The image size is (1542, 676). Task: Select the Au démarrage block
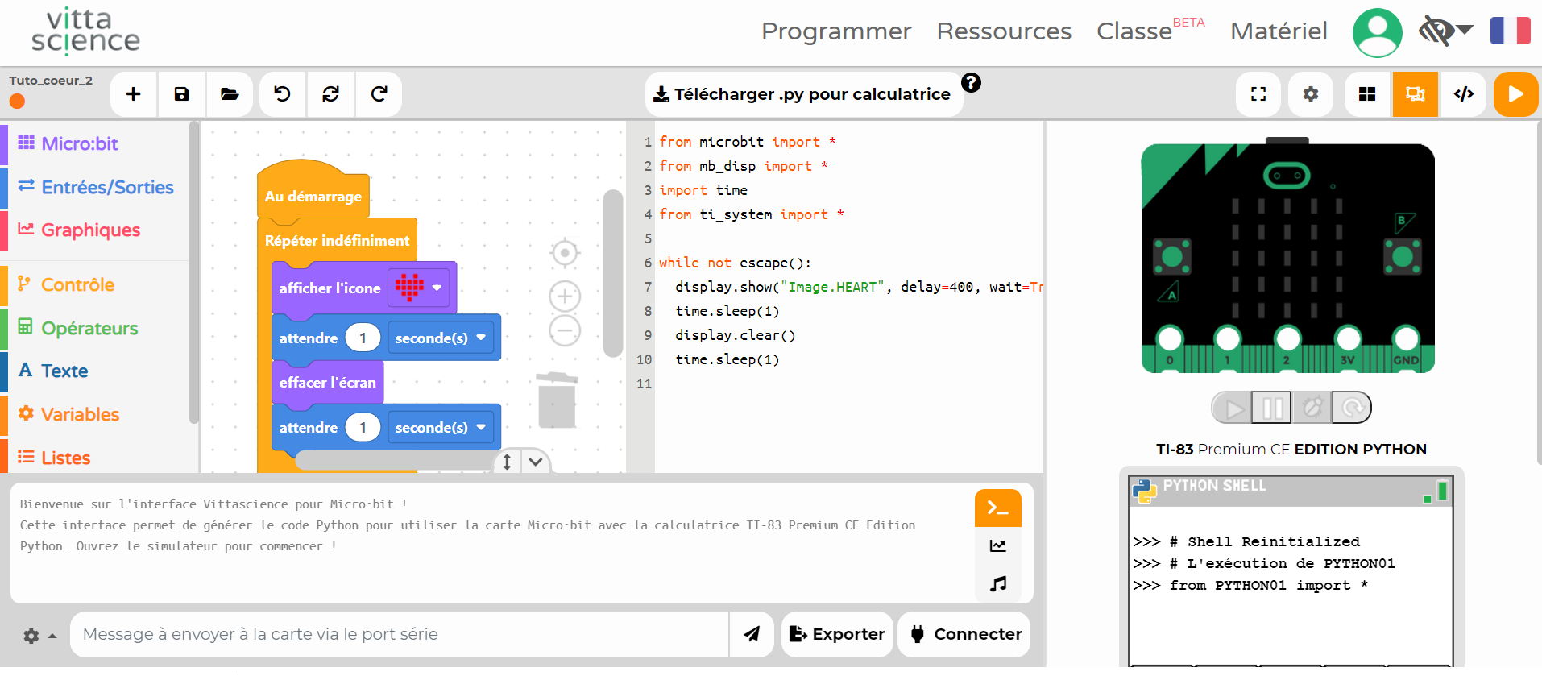click(313, 196)
